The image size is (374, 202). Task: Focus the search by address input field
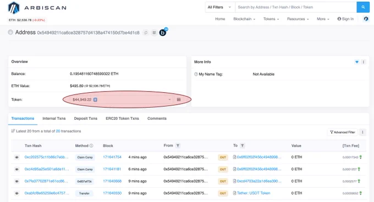296,7
